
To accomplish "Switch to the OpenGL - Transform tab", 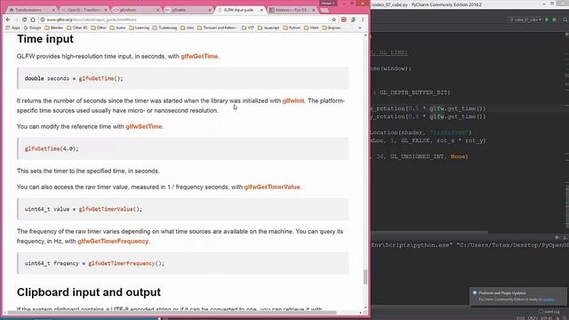I will (84, 10).
